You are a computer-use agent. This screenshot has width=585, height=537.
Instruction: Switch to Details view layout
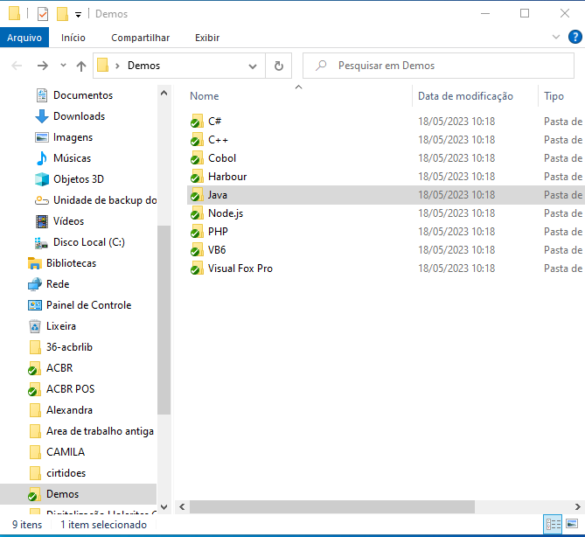tap(553, 524)
